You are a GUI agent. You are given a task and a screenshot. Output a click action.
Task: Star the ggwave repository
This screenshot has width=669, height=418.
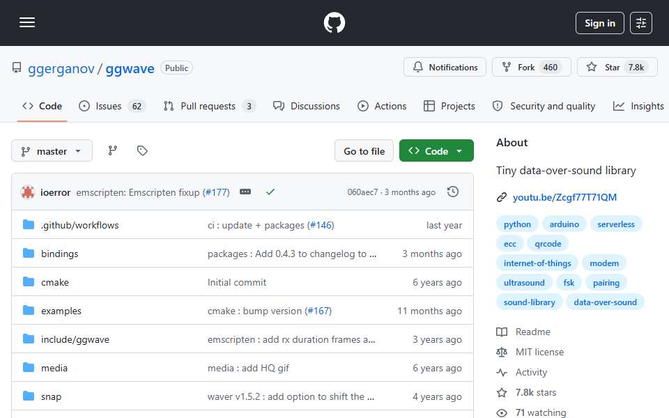(x=617, y=67)
